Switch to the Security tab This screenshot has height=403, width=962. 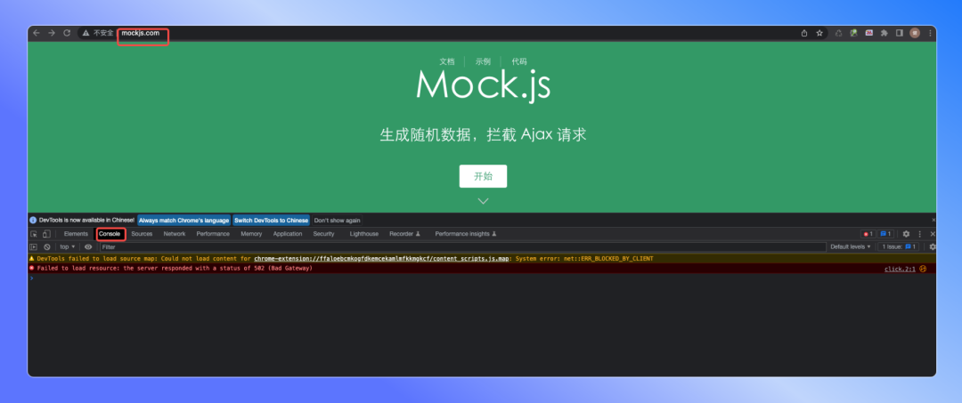coord(323,234)
